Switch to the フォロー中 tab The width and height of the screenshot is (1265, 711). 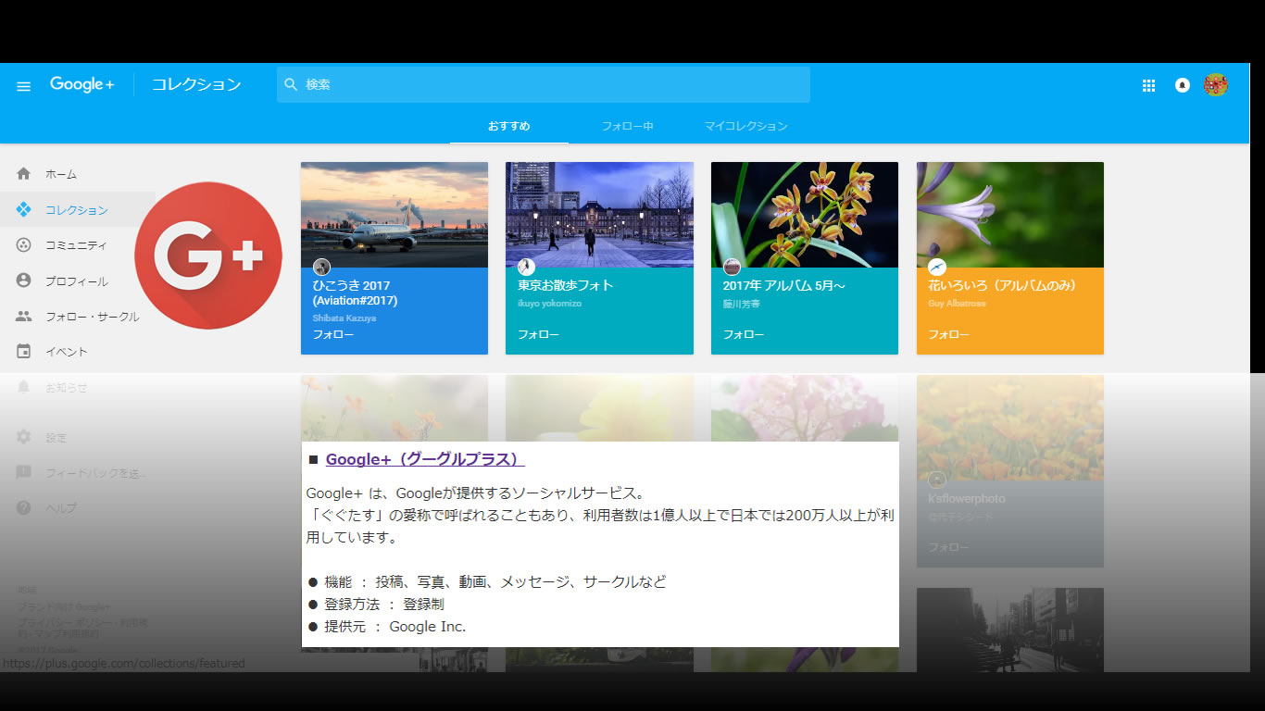[627, 126]
